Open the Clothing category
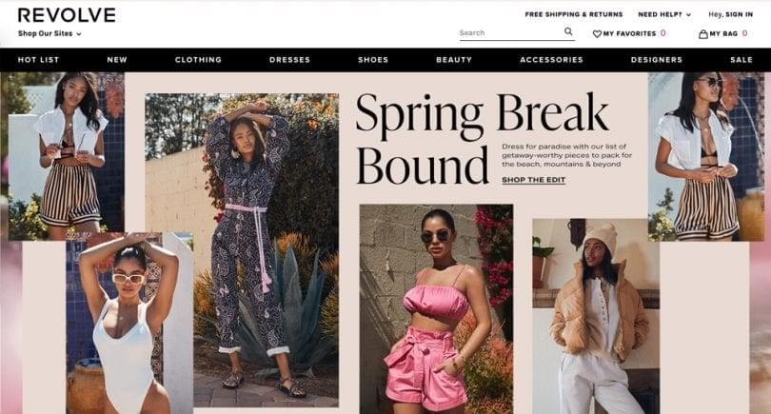771x414 pixels. point(198,60)
